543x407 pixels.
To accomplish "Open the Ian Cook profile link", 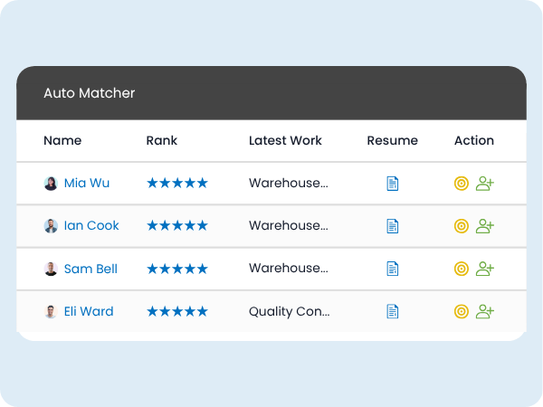I will (91, 225).
